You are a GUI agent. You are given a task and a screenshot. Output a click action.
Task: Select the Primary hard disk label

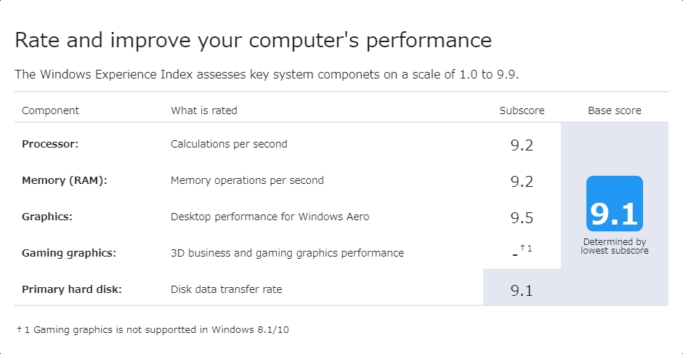point(72,289)
